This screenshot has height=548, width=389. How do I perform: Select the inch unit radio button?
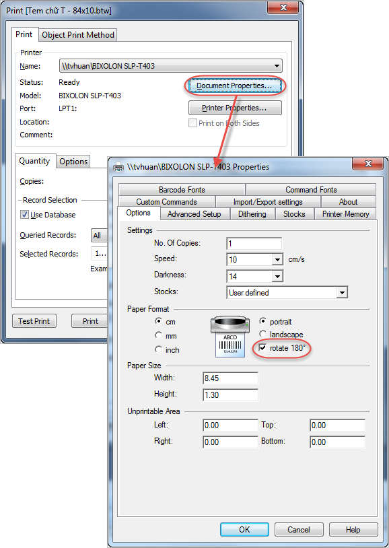tap(158, 349)
